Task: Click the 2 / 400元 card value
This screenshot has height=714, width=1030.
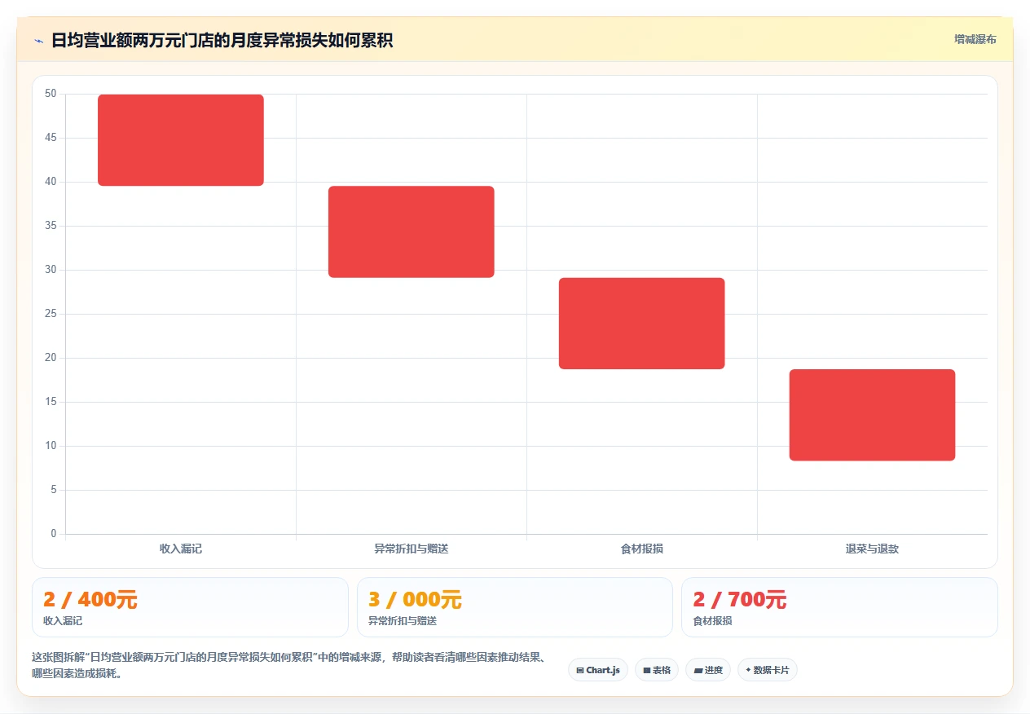Action: [90, 600]
